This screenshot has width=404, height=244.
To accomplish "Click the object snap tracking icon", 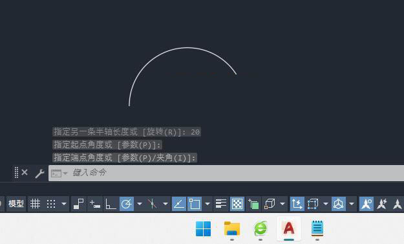I will [179, 204].
